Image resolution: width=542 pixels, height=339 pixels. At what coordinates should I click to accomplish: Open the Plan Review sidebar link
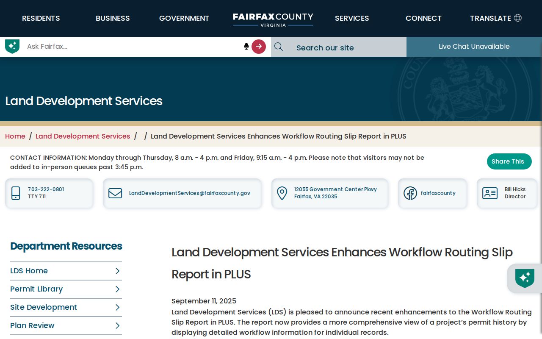(32, 325)
